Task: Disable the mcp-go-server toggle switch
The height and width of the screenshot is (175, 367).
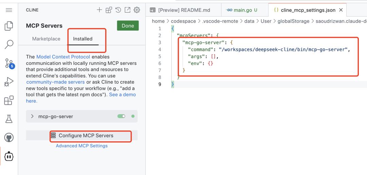Action: 121,116
